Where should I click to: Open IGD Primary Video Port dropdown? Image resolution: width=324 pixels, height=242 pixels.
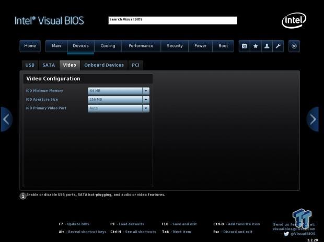(119, 108)
